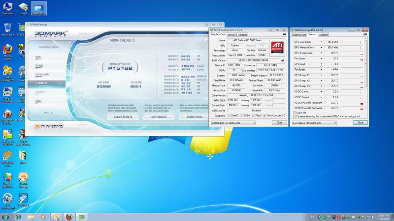Viewport: 394px width, 221px height.
Task: Open the Ashampoo Burning desktop shortcut
Action: click(x=7, y=116)
